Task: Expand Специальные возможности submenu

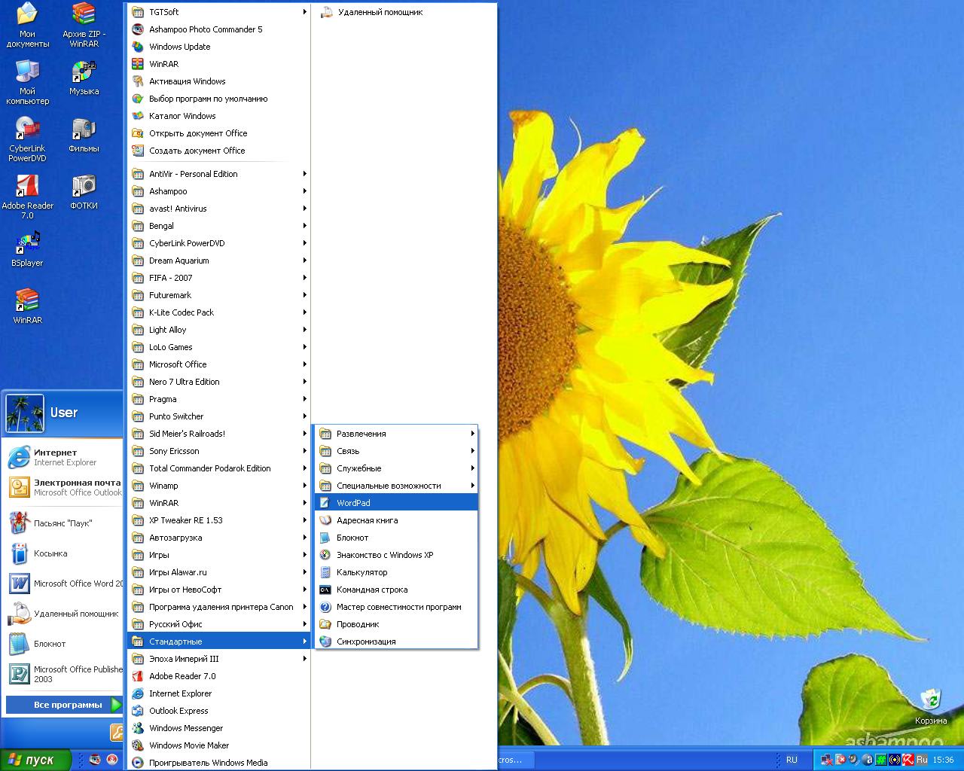Action: point(396,486)
